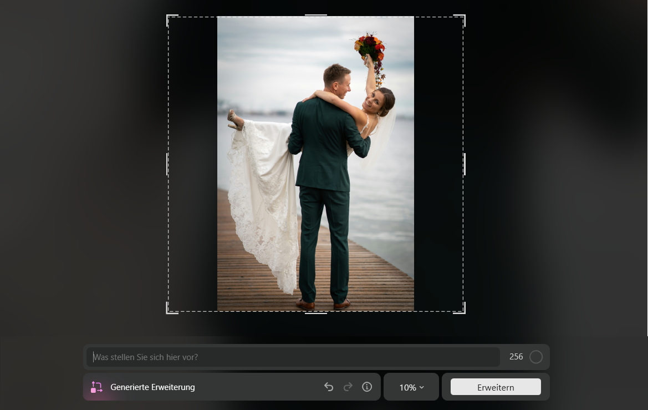Click the Erweitern button
This screenshot has height=410, width=648.
[x=496, y=387]
